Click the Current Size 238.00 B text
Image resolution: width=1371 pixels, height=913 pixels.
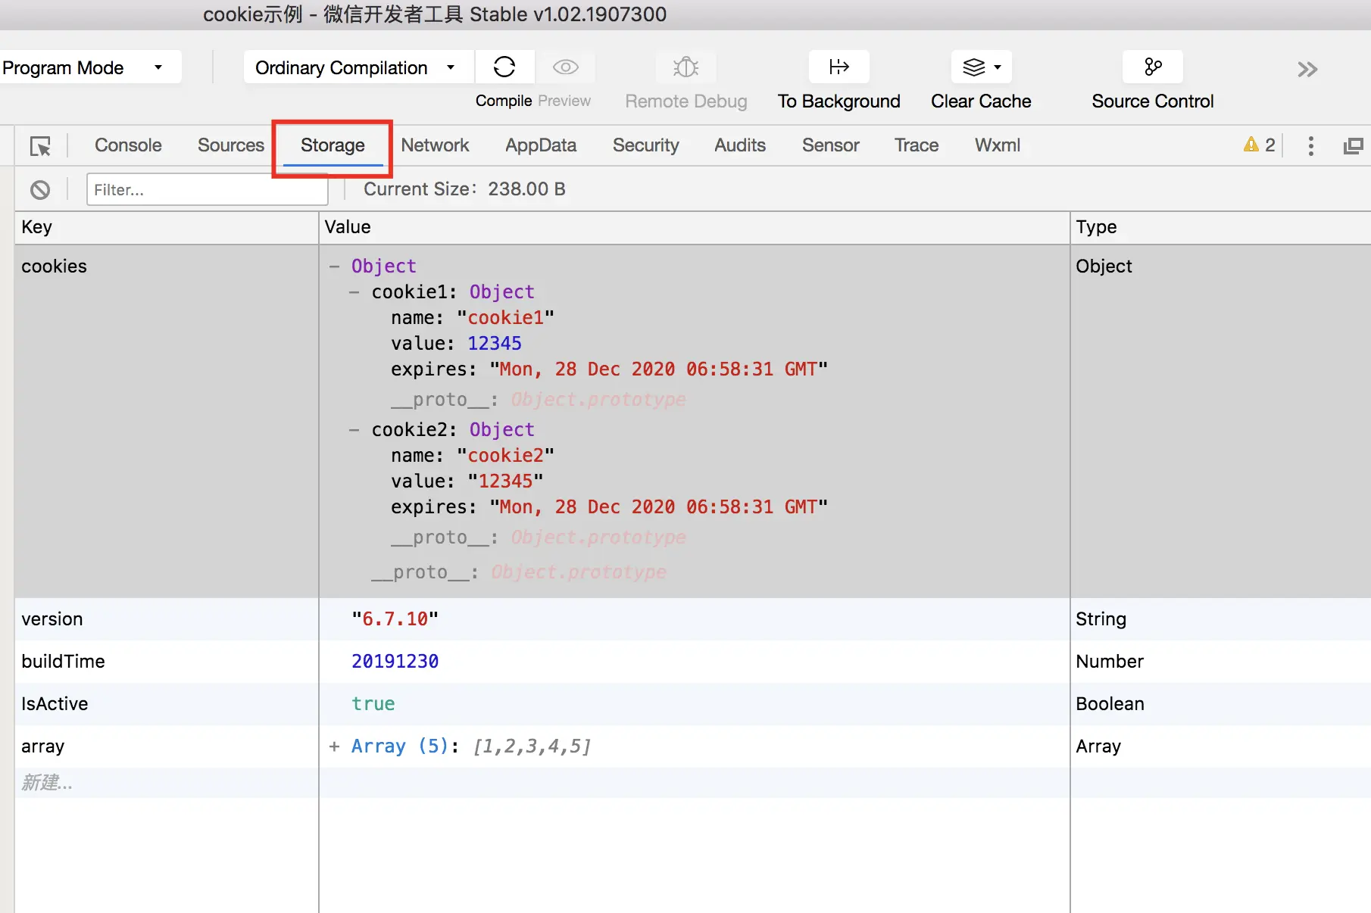coord(464,189)
